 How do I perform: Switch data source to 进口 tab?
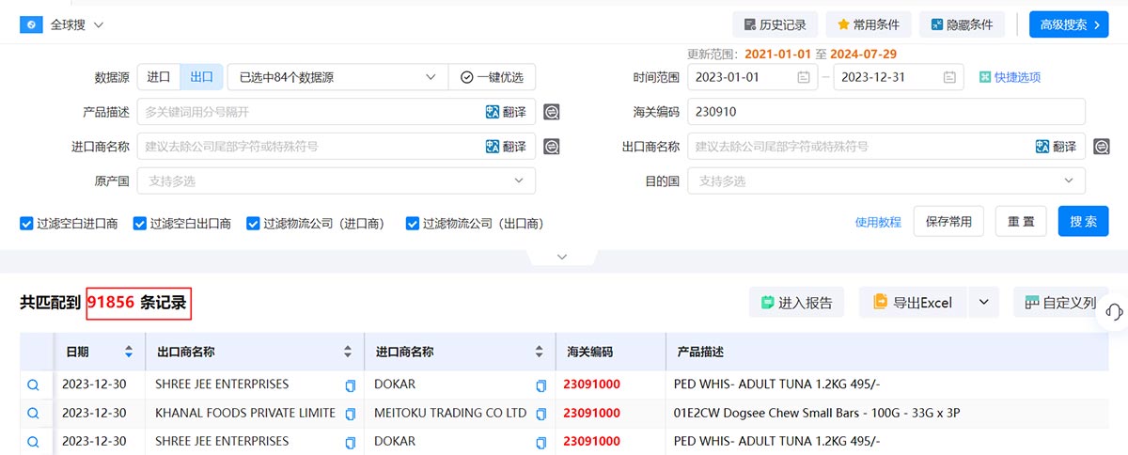pyautogui.click(x=159, y=77)
